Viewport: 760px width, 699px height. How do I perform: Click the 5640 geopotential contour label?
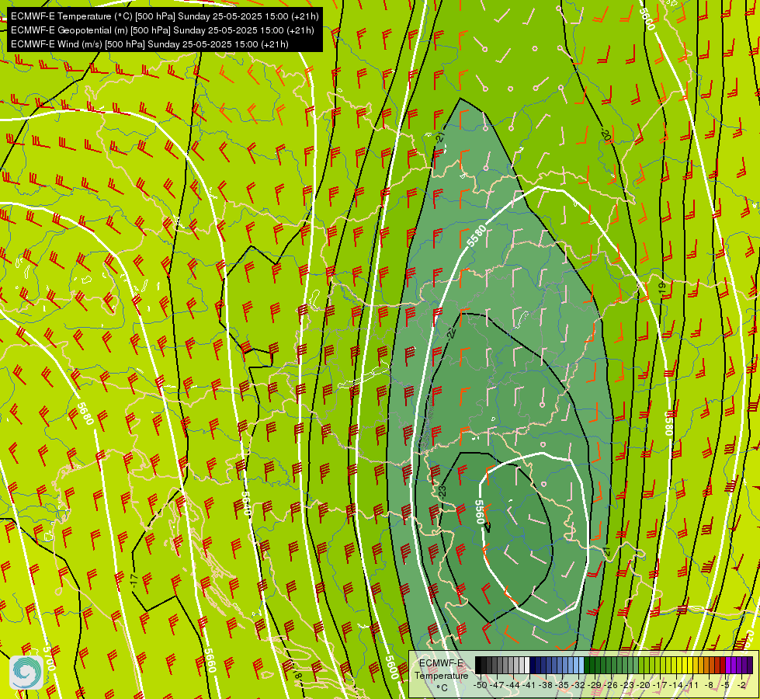coord(246,504)
